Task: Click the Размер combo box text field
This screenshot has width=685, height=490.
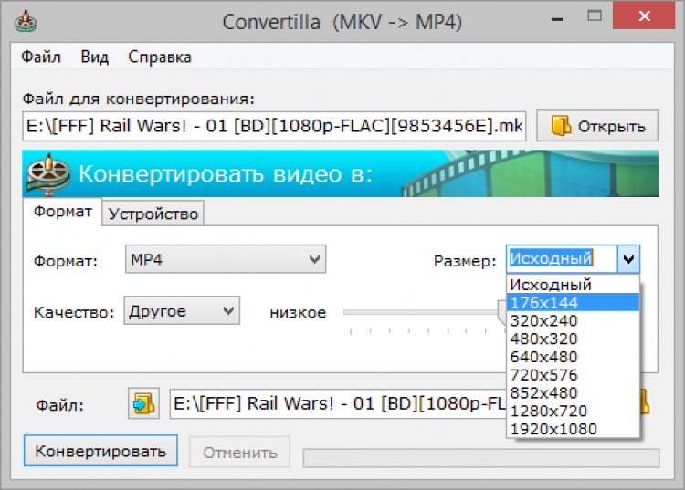Action: [x=563, y=259]
